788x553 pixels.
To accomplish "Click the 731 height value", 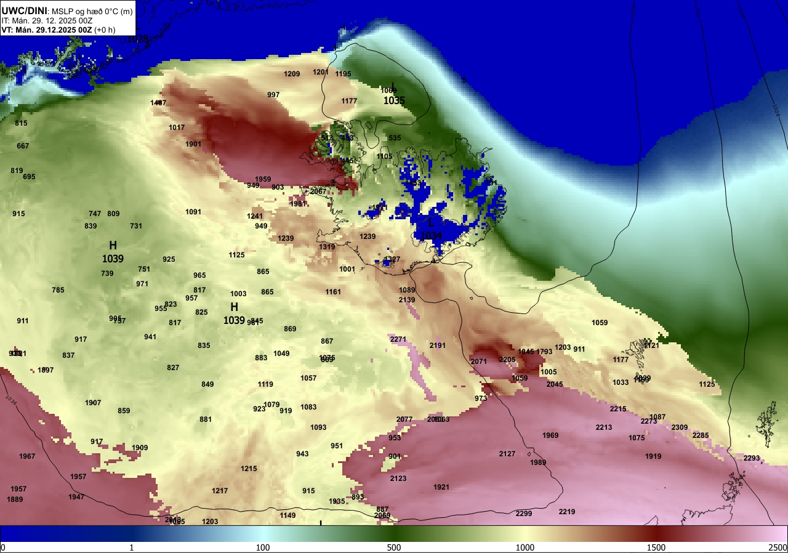I will (x=136, y=226).
